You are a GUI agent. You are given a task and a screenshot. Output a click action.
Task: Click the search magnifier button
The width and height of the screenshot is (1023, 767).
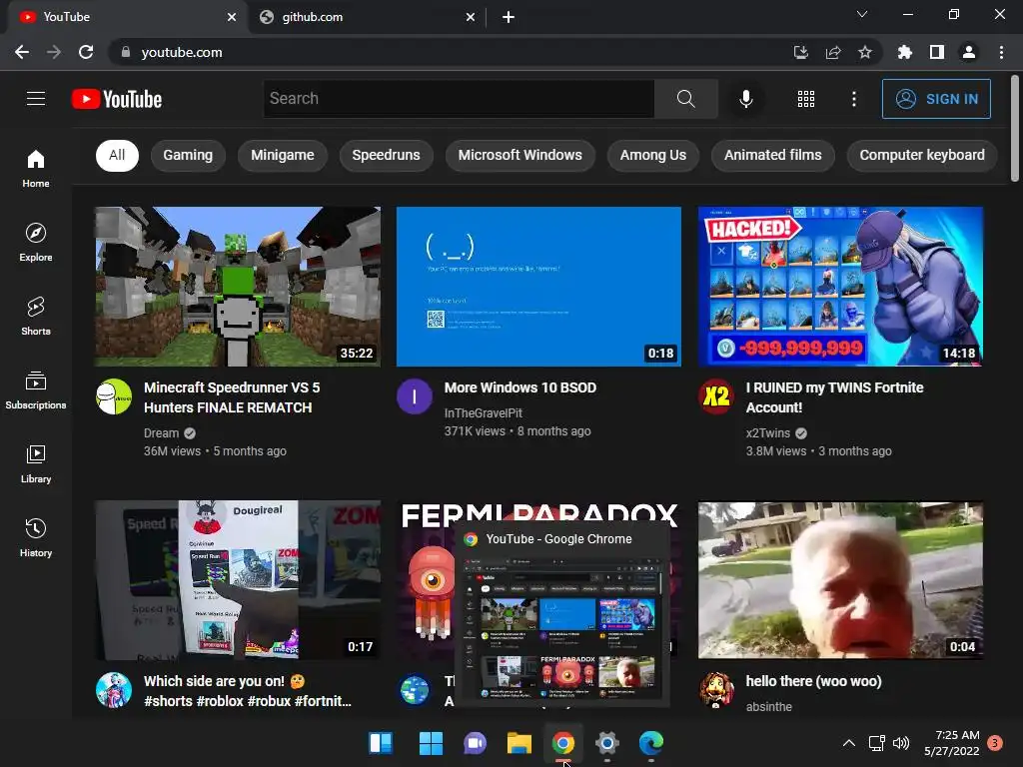click(x=685, y=99)
